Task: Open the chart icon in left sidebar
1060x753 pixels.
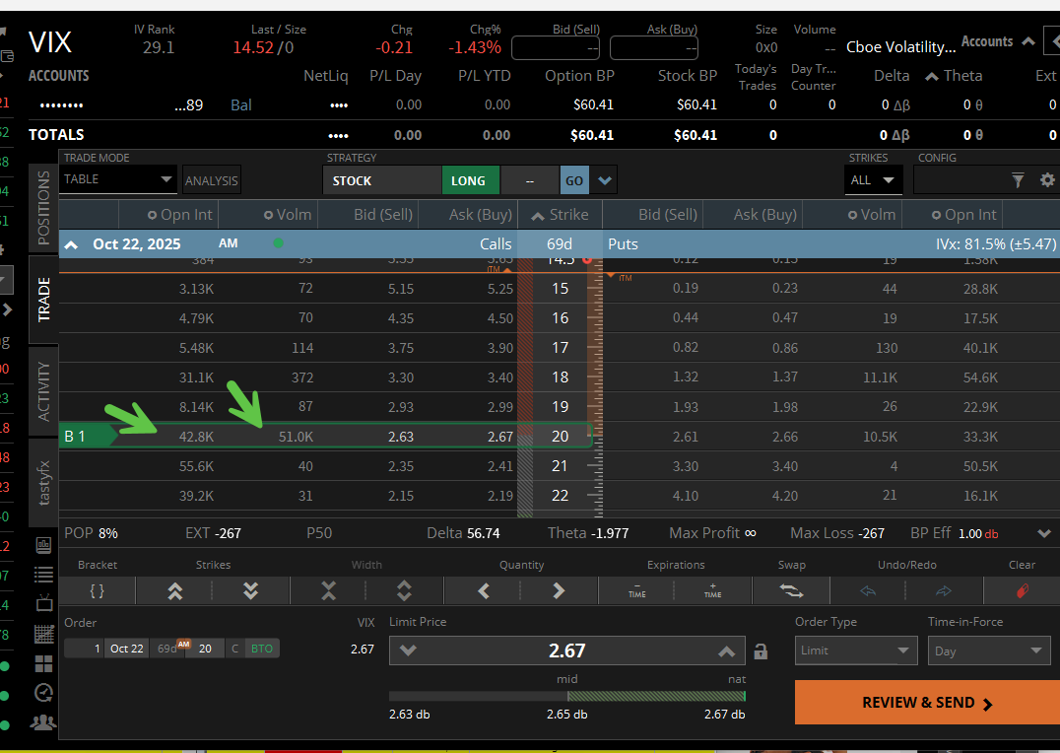Action: point(44,545)
